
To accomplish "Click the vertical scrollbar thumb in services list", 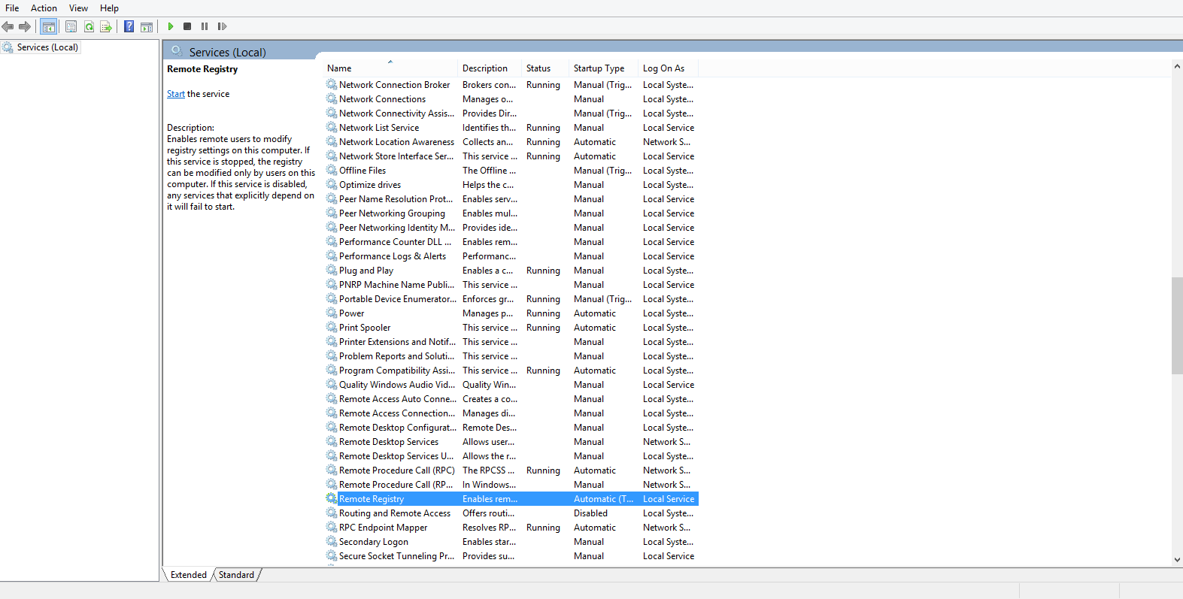I will (1177, 325).
